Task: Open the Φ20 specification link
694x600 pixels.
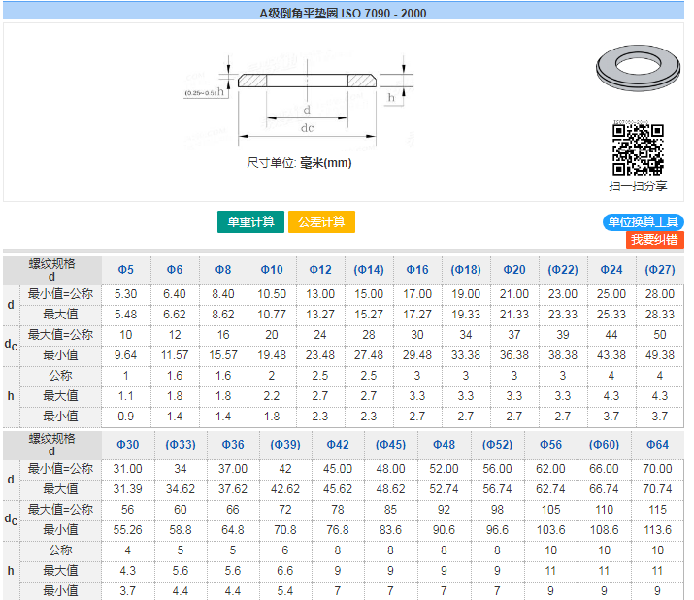Action: coord(514,269)
